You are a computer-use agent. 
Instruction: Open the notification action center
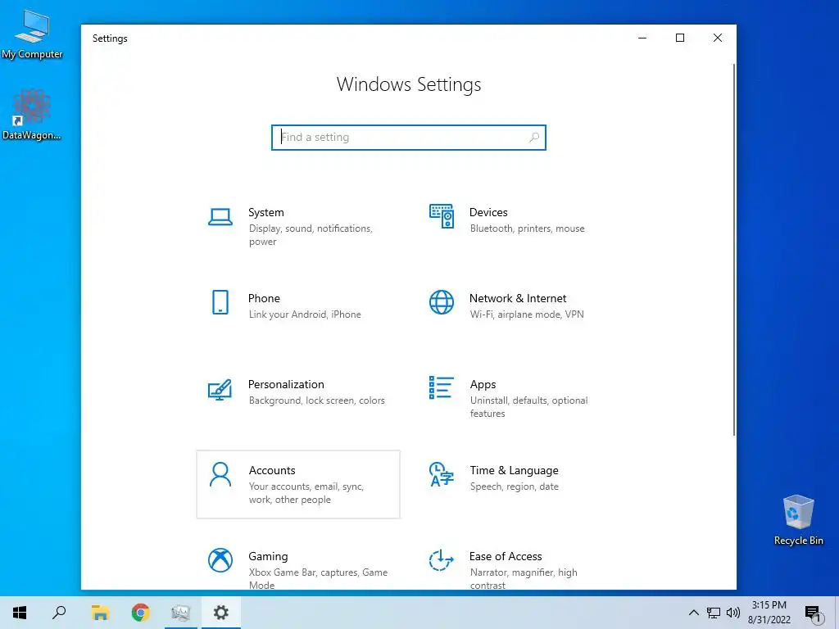(814, 614)
